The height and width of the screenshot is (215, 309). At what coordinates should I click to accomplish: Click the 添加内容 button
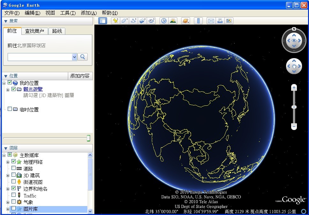pyautogui.click(x=80, y=76)
